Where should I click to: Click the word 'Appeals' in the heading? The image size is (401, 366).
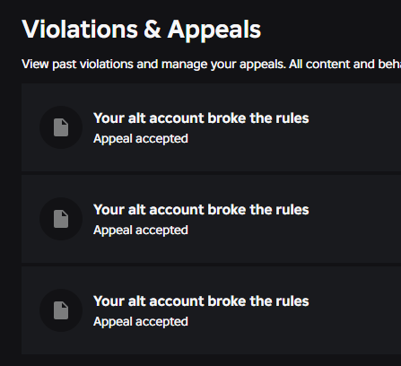214,30
